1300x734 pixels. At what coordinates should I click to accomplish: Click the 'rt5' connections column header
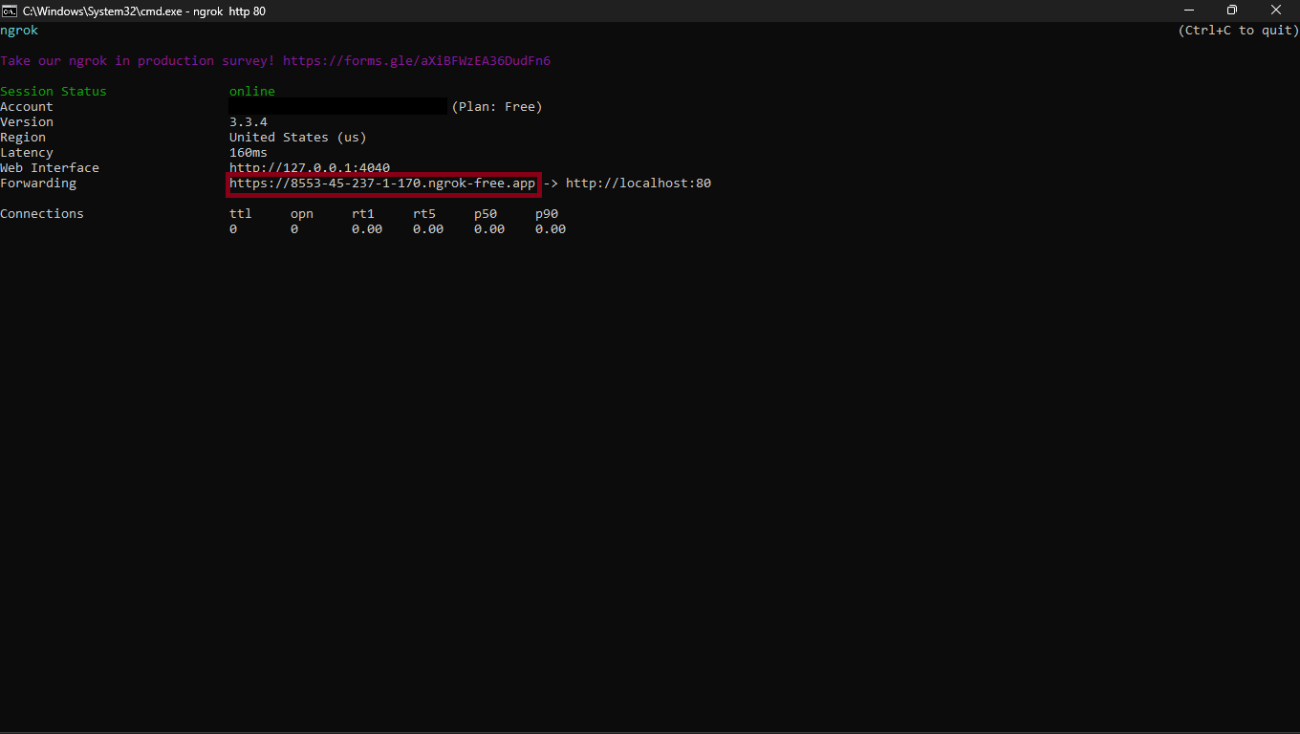(x=424, y=214)
